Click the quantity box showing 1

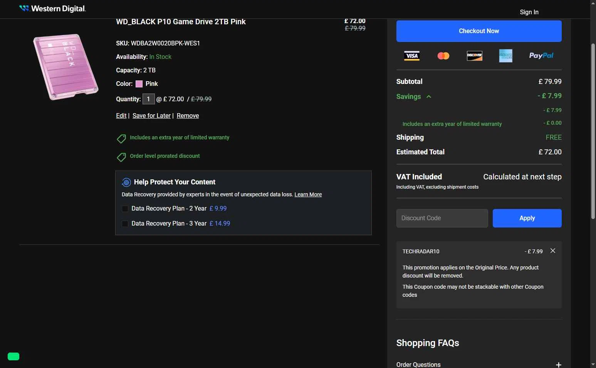pyautogui.click(x=148, y=99)
